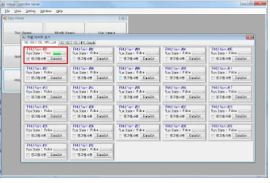Click the Virtual Controller Server title bar icon

pyautogui.click(x=3, y=4)
